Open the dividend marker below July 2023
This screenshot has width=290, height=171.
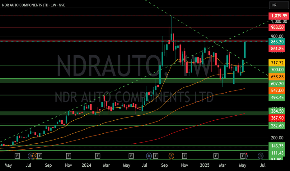30,156
